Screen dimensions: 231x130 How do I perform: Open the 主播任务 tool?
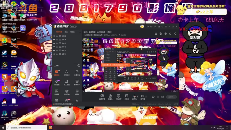click(77, 73)
